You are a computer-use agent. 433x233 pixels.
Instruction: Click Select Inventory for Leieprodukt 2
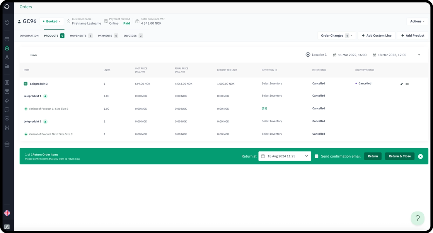click(x=272, y=121)
